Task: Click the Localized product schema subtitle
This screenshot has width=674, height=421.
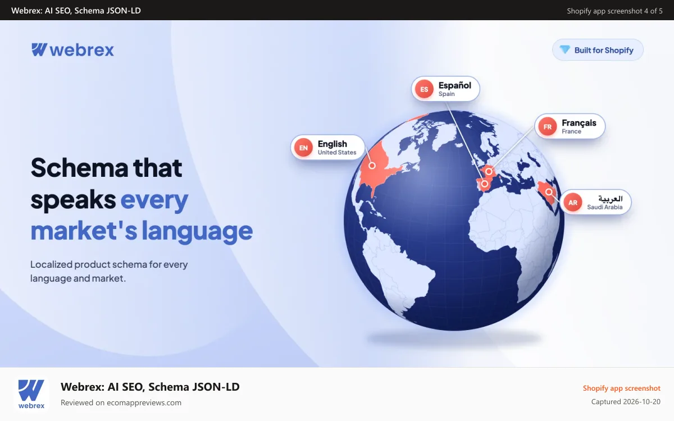Action: point(109,271)
